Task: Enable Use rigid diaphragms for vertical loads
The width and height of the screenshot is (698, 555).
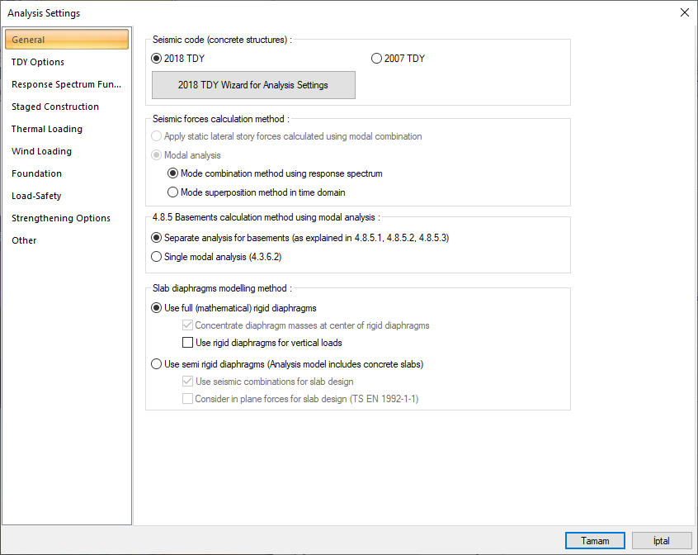Action: (262, 343)
